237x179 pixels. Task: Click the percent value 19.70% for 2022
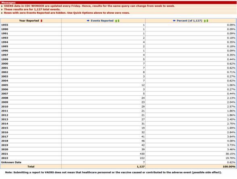231,158
